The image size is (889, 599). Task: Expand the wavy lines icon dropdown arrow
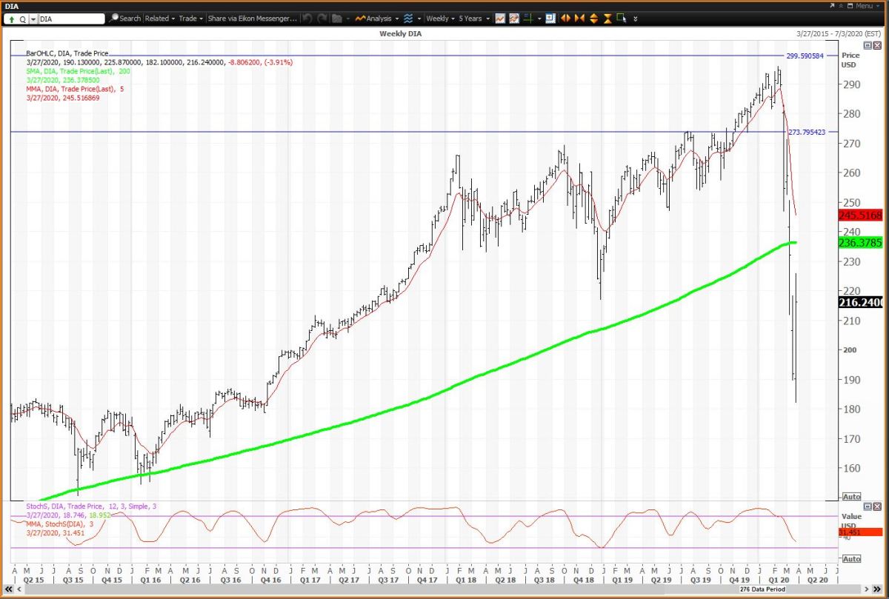point(419,19)
